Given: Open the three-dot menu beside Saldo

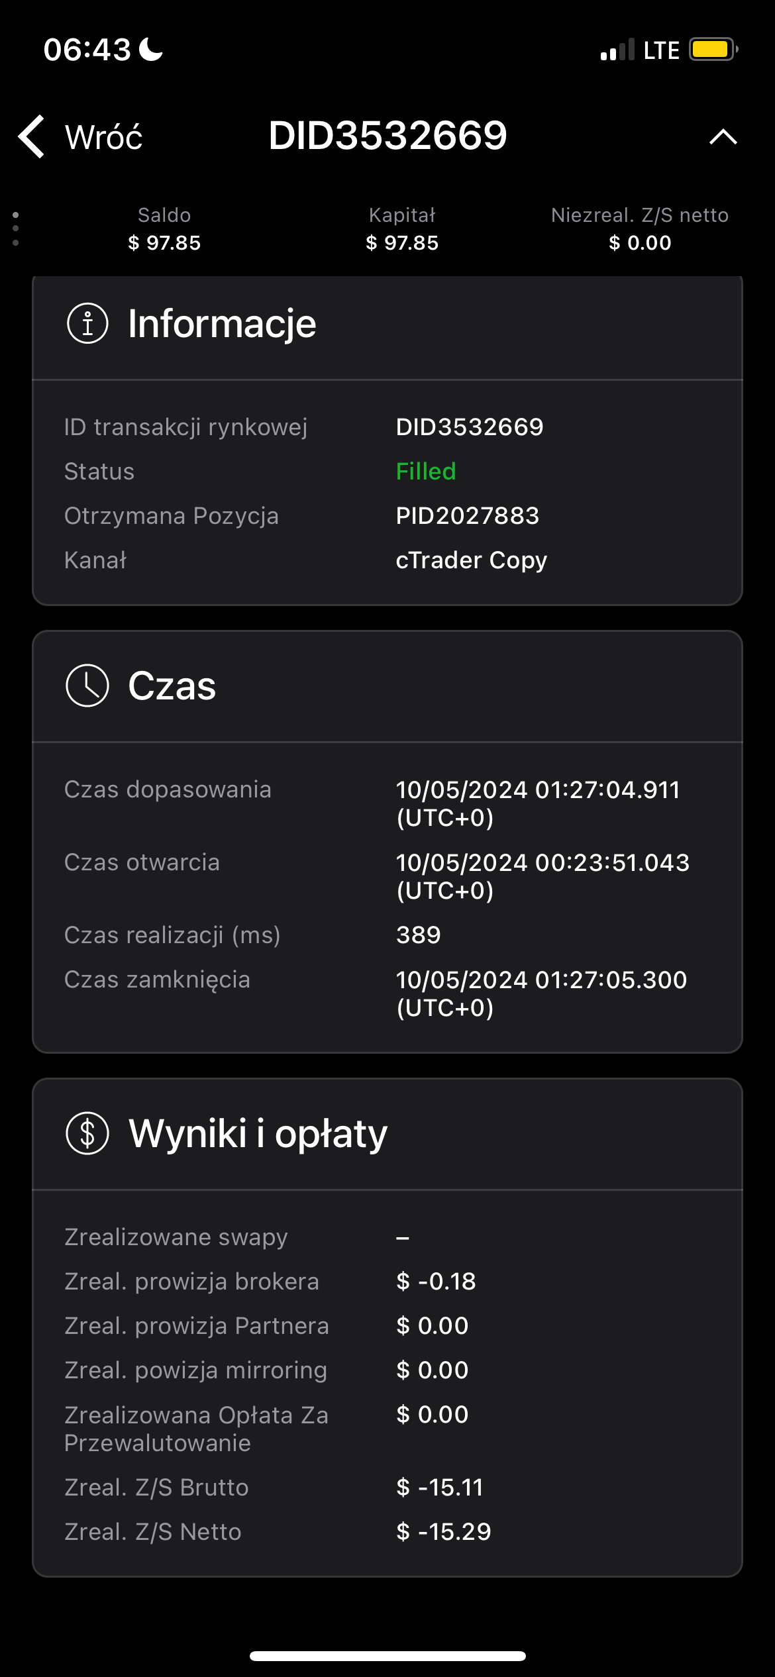Looking at the screenshot, I should pyautogui.click(x=16, y=229).
